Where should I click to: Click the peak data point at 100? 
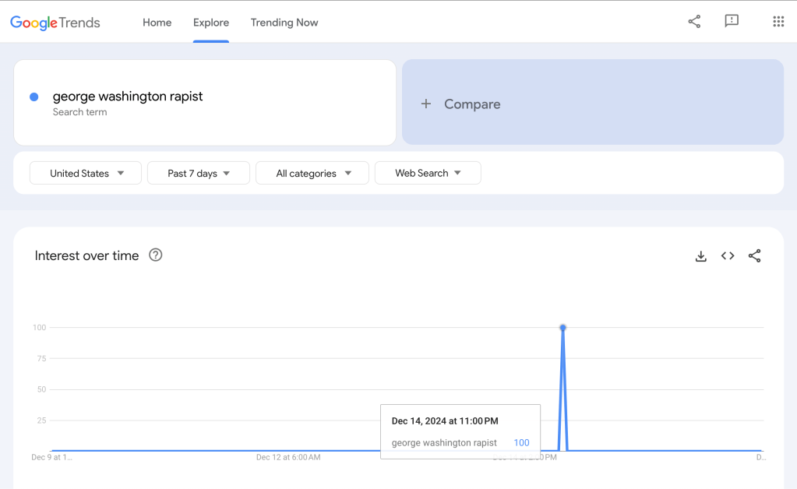pos(562,328)
